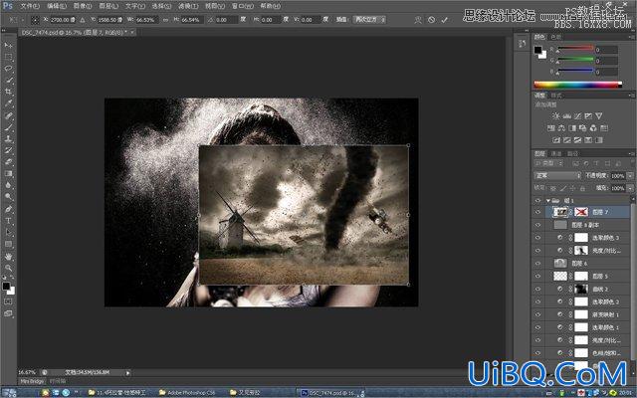Collapse the 组 1 layer group triangle
The height and width of the screenshot is (398, 637).
coord(548,201)
